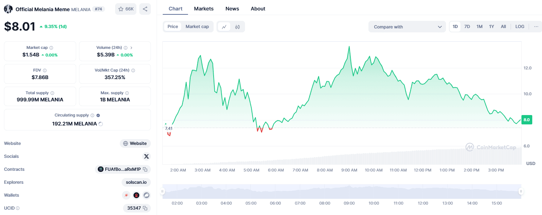Click the share icon button
The width and height of the screenshot is (542, 215).
tap(145, 9)
